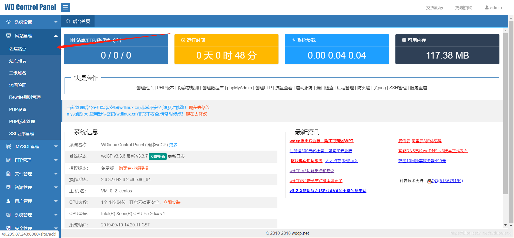This screenshot has height=238, width=514.
Task: Click the green 立即更新 button
Action: coord(158,156)
